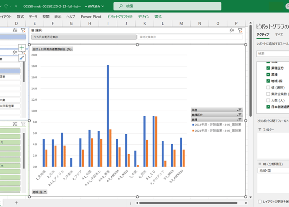Image resolution: width=289 pixels, height=207 pixels.
Task: Select the slicer item ending in の非製造業
Action: pos(10,106)
